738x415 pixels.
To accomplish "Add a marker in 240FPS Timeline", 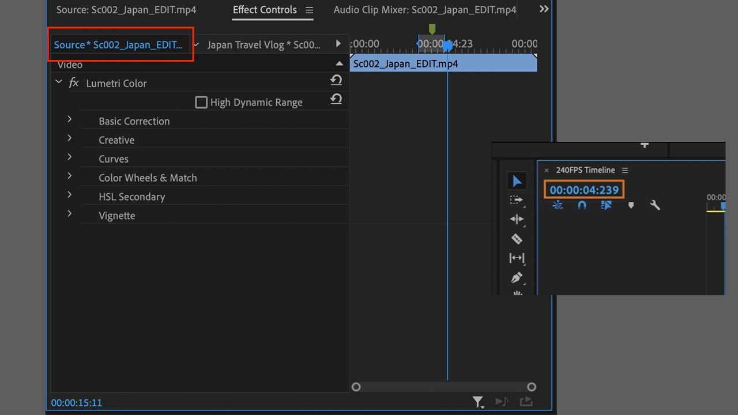I will click(x=631, y=205).
